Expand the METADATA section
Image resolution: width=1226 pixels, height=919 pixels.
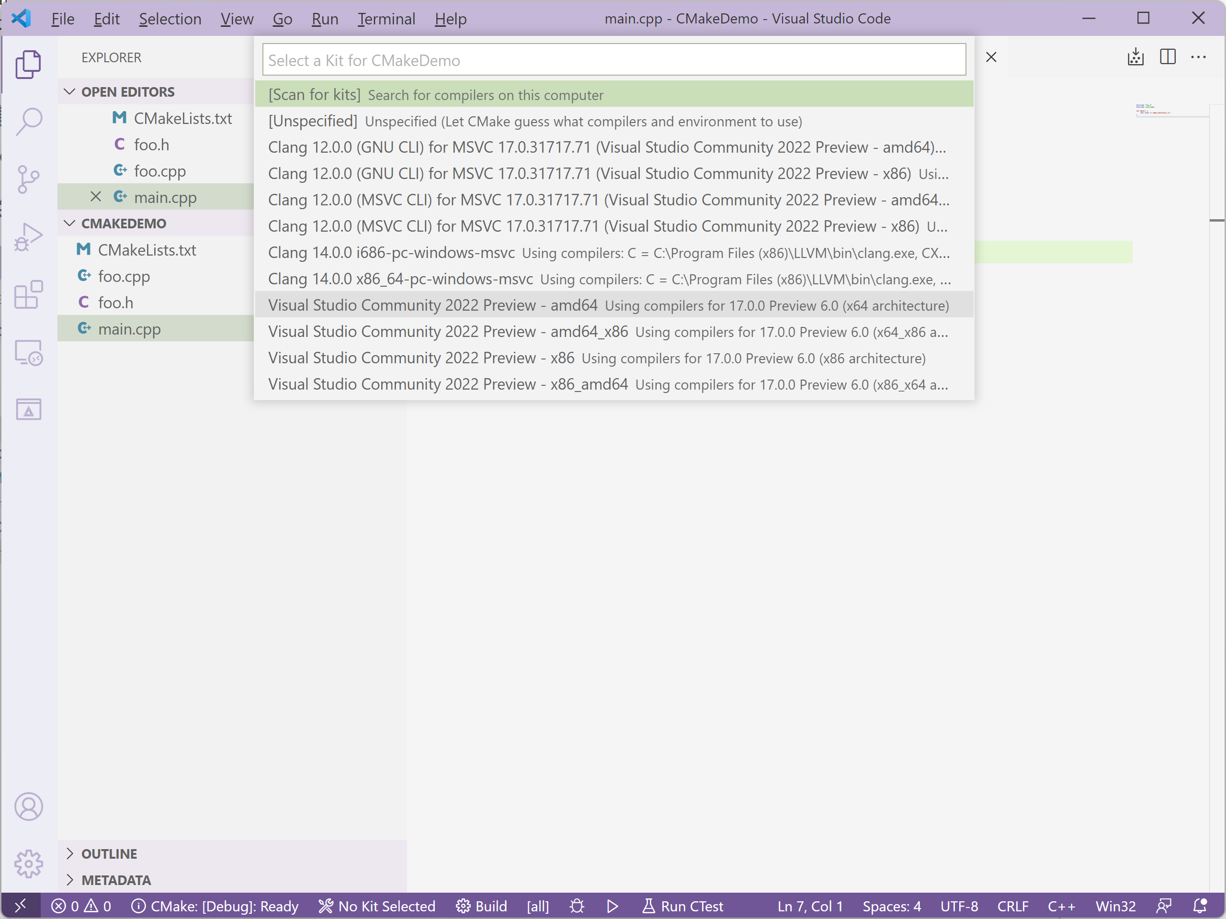(232, 880)
